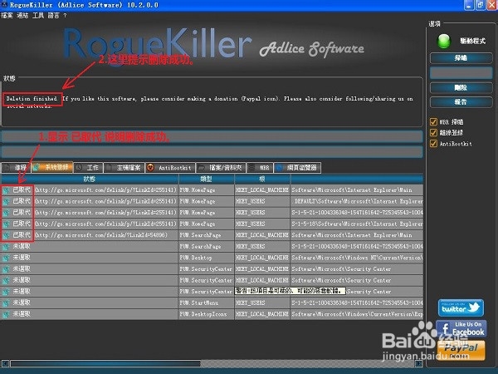
Task: Click the green driver status indicator
Action: click(444, 41)
